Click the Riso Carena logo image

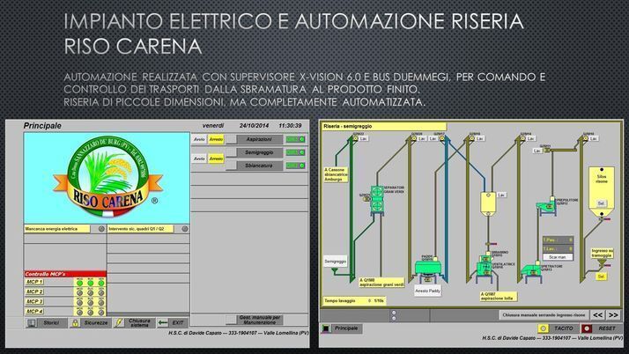coord(107,178)
